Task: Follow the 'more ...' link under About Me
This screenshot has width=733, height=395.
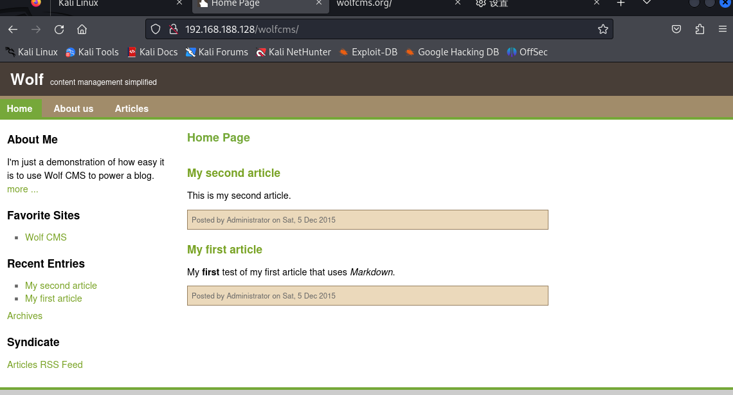Action: click(x=23, y=189)
